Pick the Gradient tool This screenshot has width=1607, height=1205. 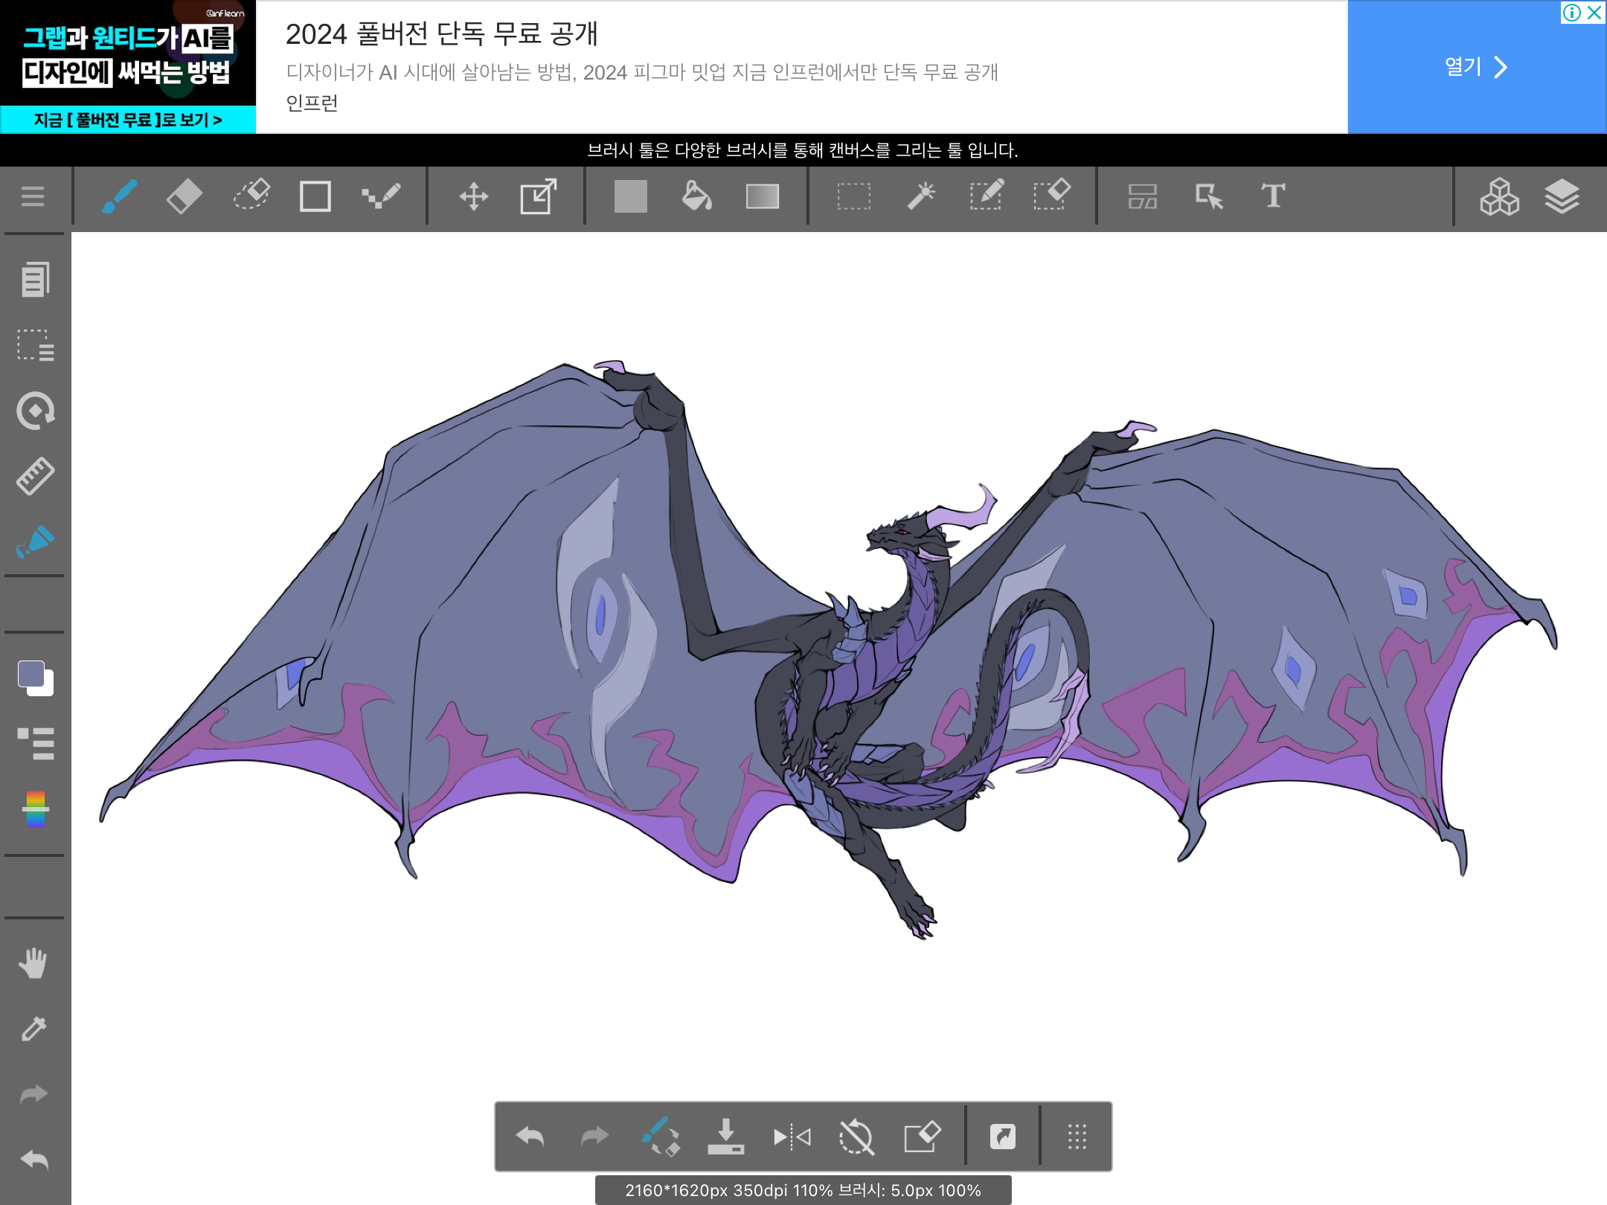[x=763, y=196]
